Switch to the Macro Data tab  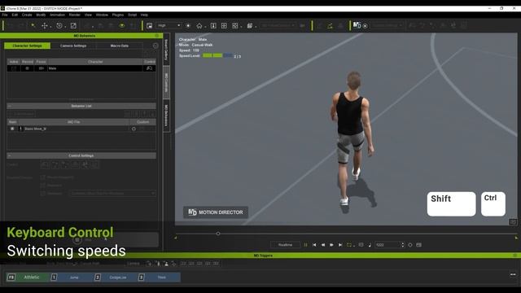[120, 46]
